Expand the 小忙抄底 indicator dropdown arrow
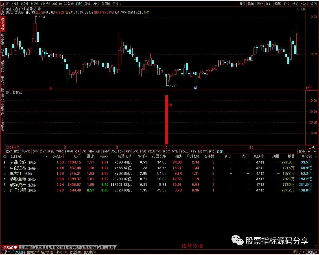 (7, 92)
